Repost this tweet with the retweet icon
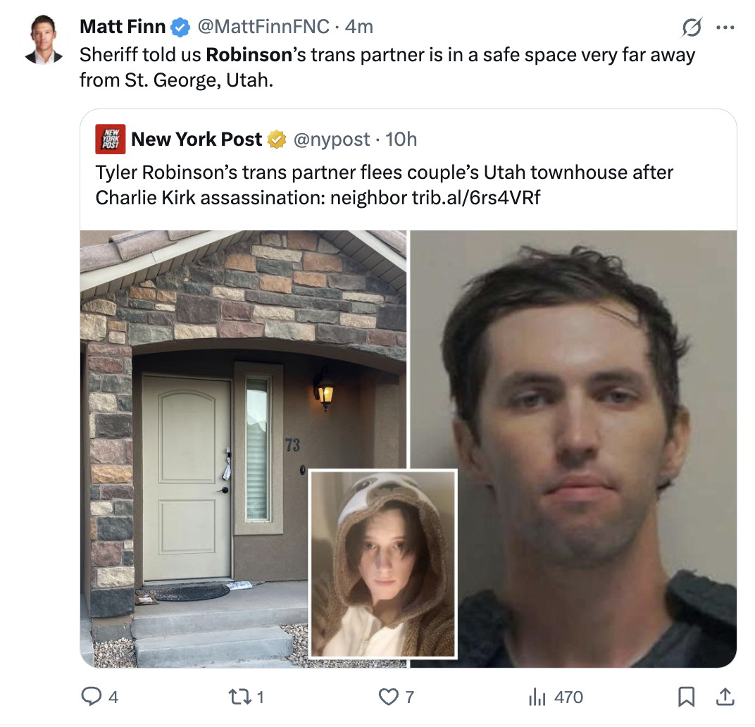The image size is (755, 727). tap(238, 697)
